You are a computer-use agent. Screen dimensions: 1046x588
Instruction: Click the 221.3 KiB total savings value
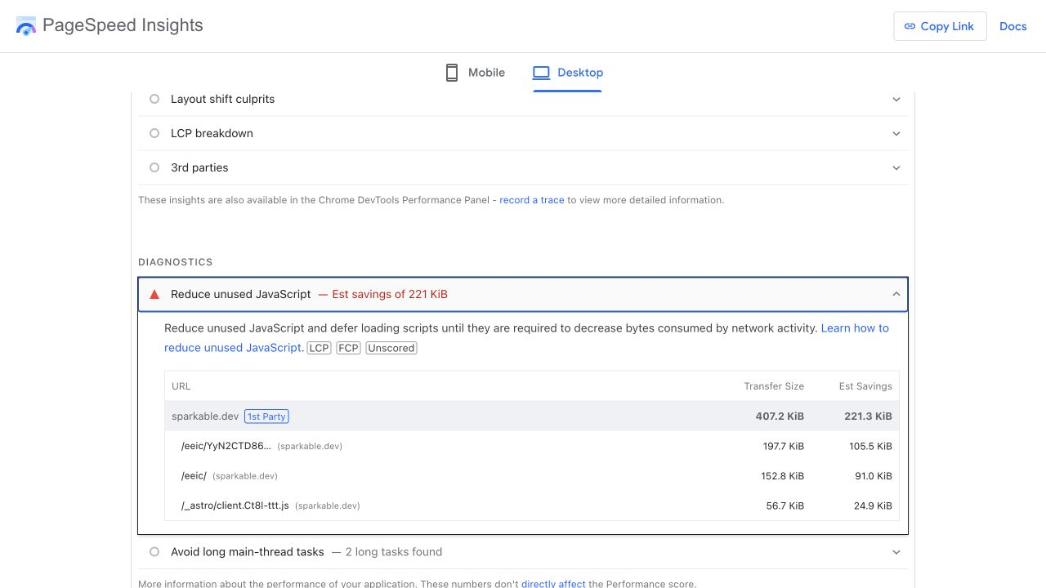click(868, 416)
